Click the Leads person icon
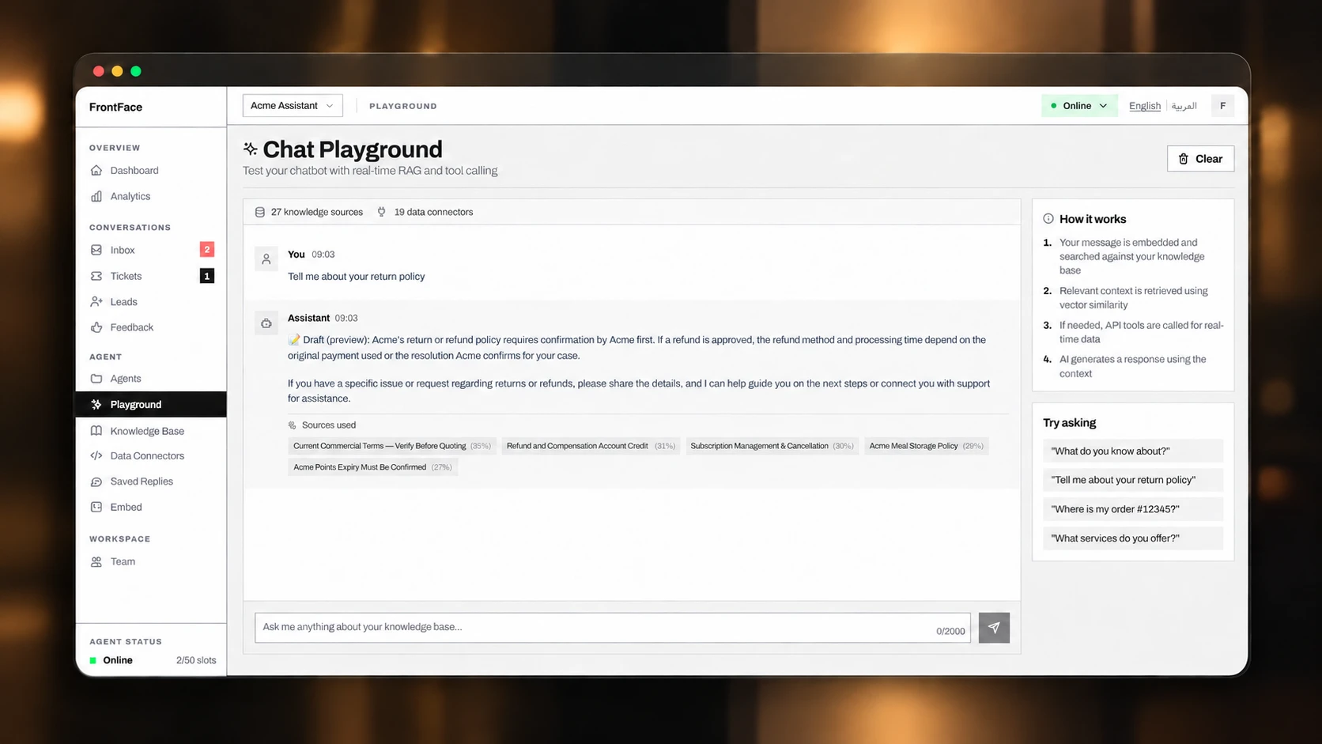The image size is (1322, 744). point(96,301)
